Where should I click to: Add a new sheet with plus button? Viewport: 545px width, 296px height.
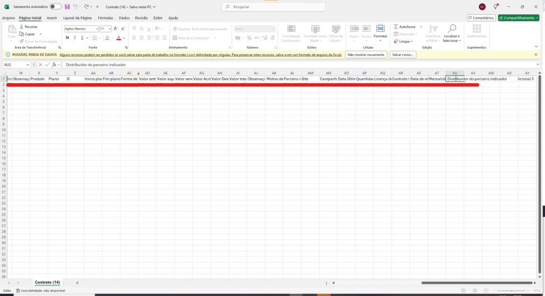tap(77, 283)
